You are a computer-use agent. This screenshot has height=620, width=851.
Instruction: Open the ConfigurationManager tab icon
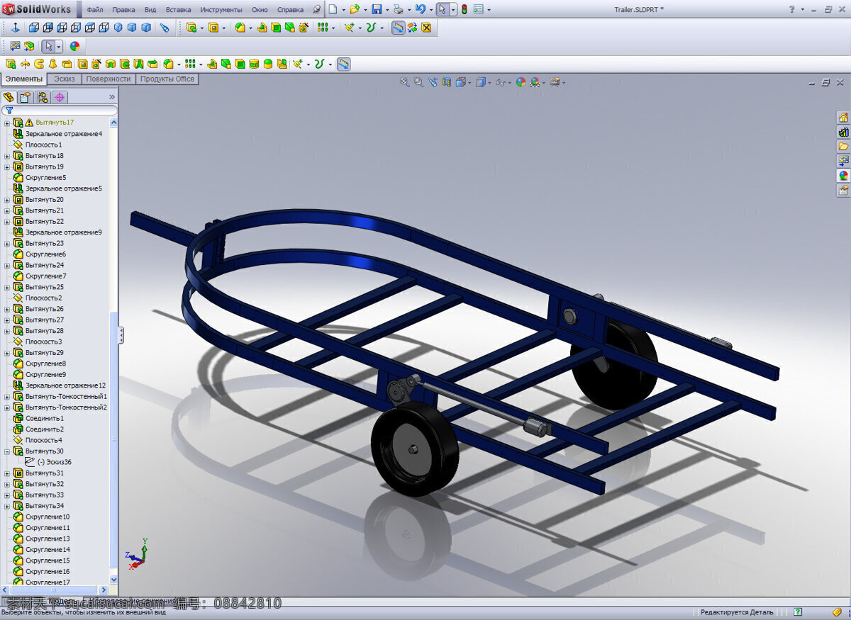click(x=43, y=97)
